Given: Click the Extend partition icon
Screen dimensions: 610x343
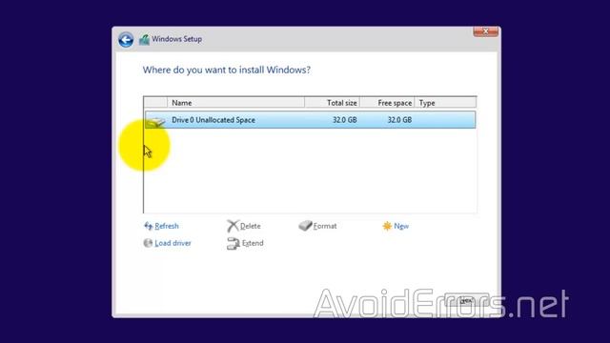Looking at the screenshot, I should tap(233, 244).
